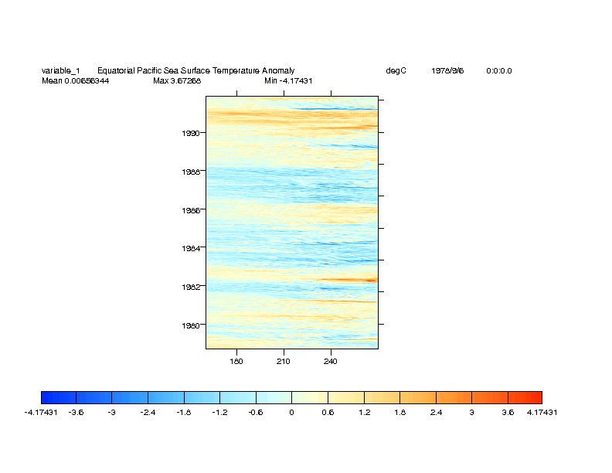Click the colorbar segment between -0.6 and 0
Image resolution: width=612 pixels, height=473 pixels.
[x=274, y=397]
